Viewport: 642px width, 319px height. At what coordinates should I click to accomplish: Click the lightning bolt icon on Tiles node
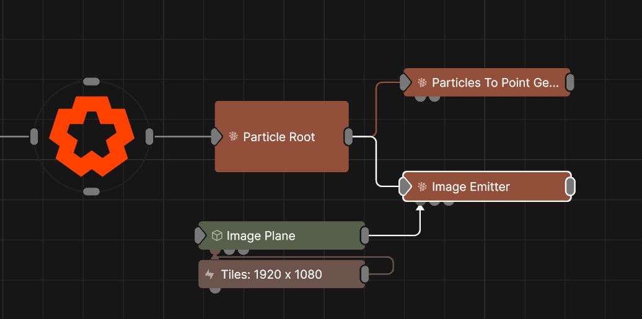tap(210, 274)
